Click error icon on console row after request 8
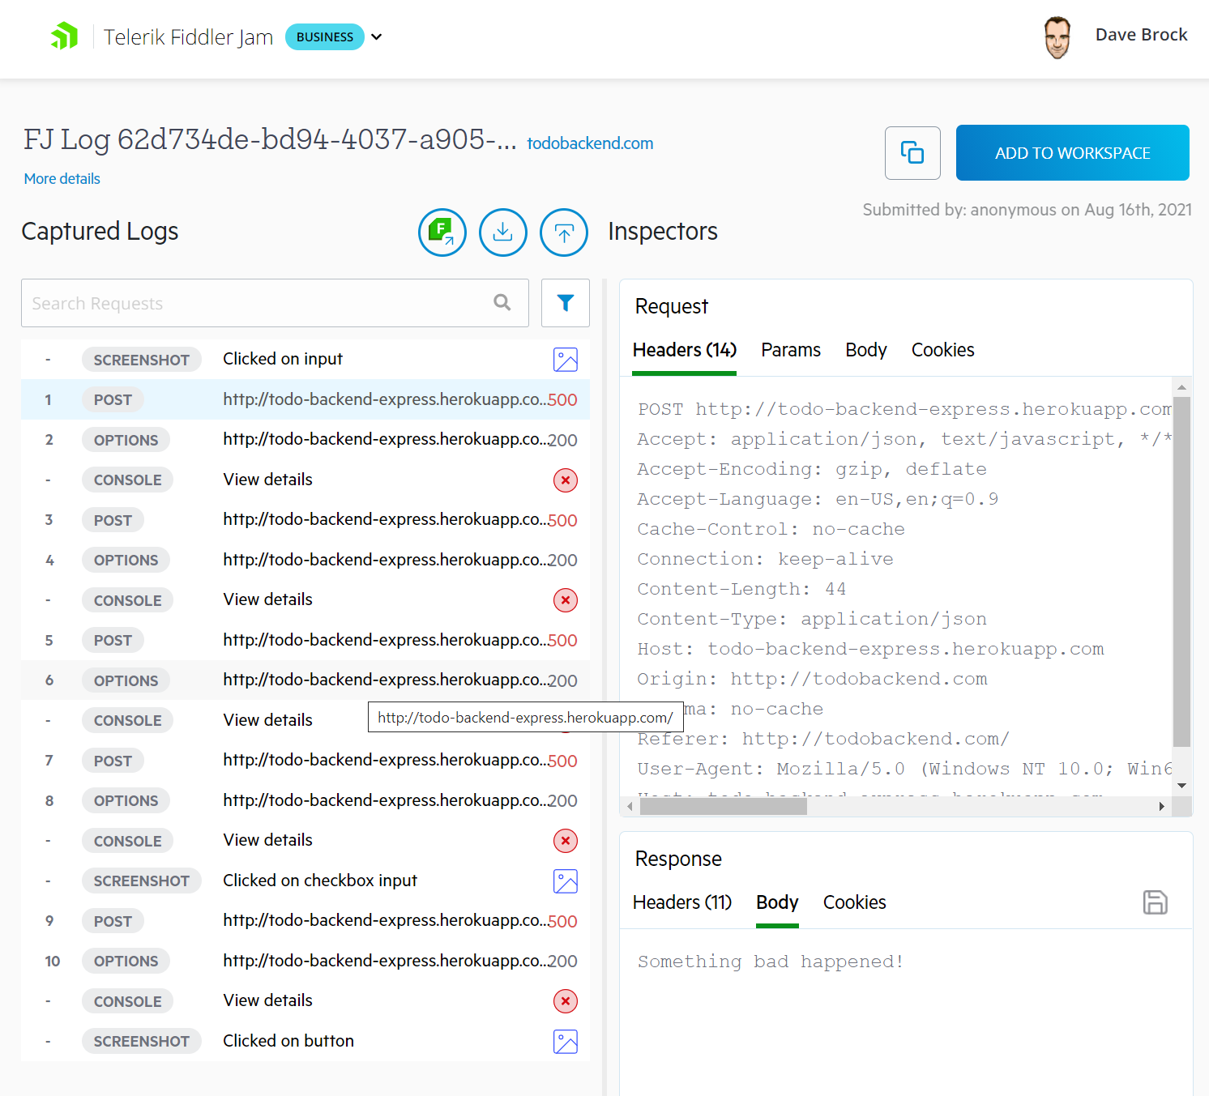Image resolution: width=1209 pixels, height=1096 pixels. (x=566, y=841)
